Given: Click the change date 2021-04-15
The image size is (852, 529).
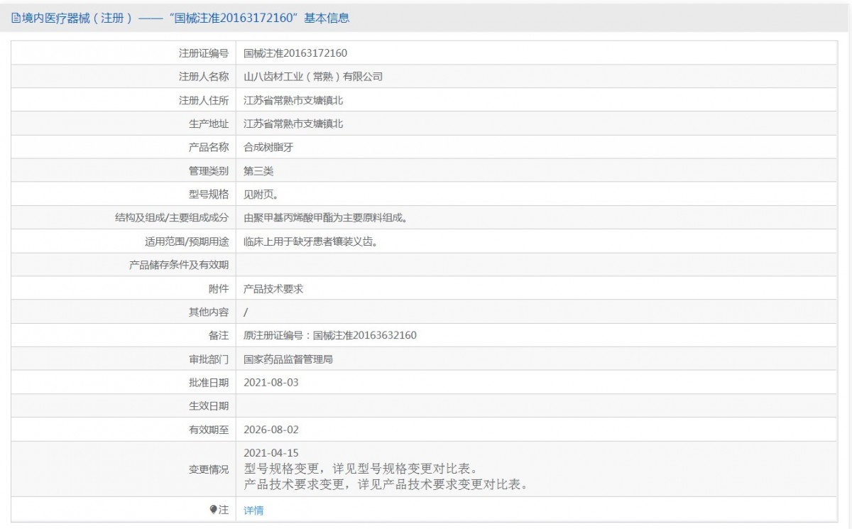Looking at the screenshot, I should pyautogui.click(x=271, y=453).
